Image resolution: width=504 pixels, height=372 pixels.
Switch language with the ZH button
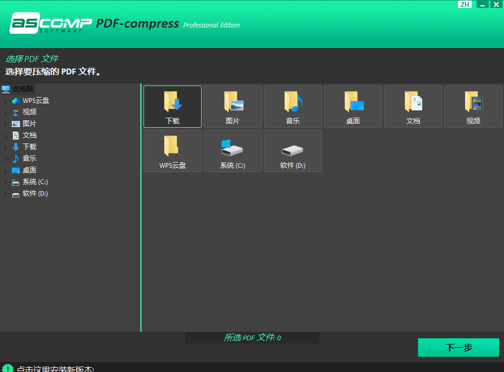464,4
